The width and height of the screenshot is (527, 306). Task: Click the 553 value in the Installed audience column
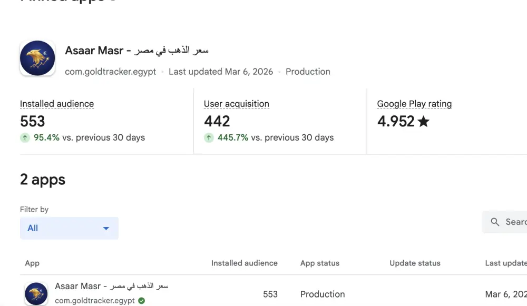pyautogui.click(x=270, y=294)
